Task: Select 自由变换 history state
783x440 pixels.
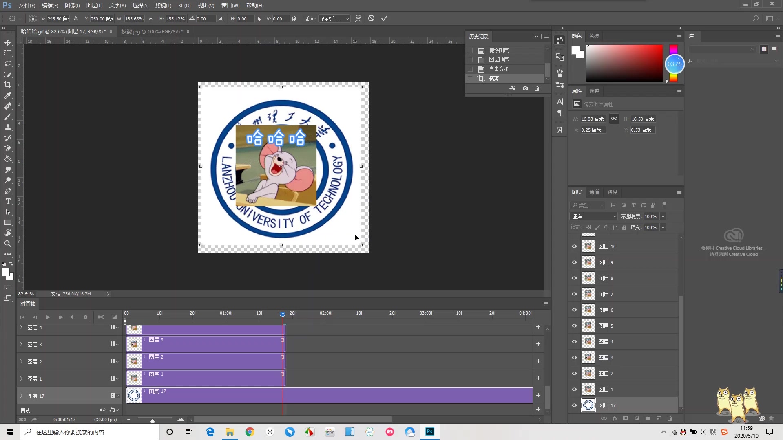Action: click(x=505, y=69)
